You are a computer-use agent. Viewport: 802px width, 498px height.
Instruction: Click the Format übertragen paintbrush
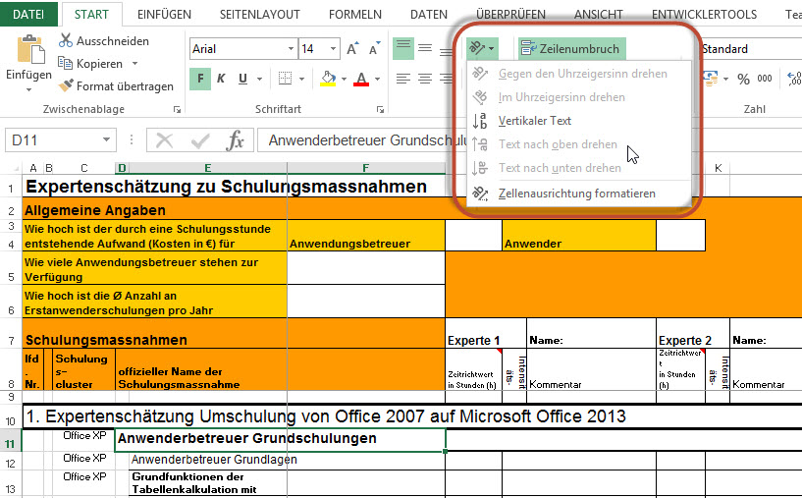tap(67, 86)
